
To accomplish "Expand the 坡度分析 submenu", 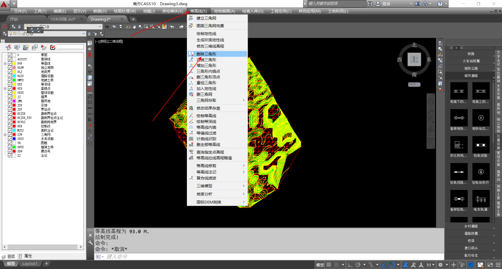I will point(217,194).
